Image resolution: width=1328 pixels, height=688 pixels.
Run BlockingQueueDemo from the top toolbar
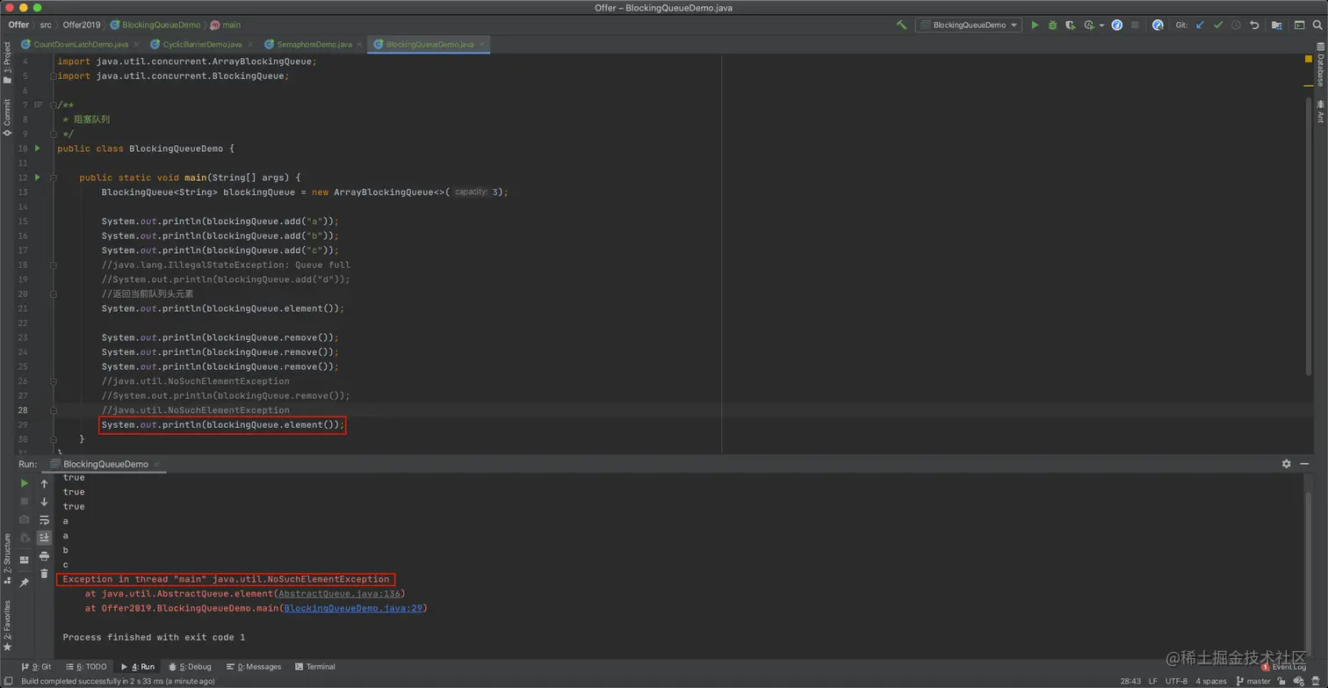1035,25
